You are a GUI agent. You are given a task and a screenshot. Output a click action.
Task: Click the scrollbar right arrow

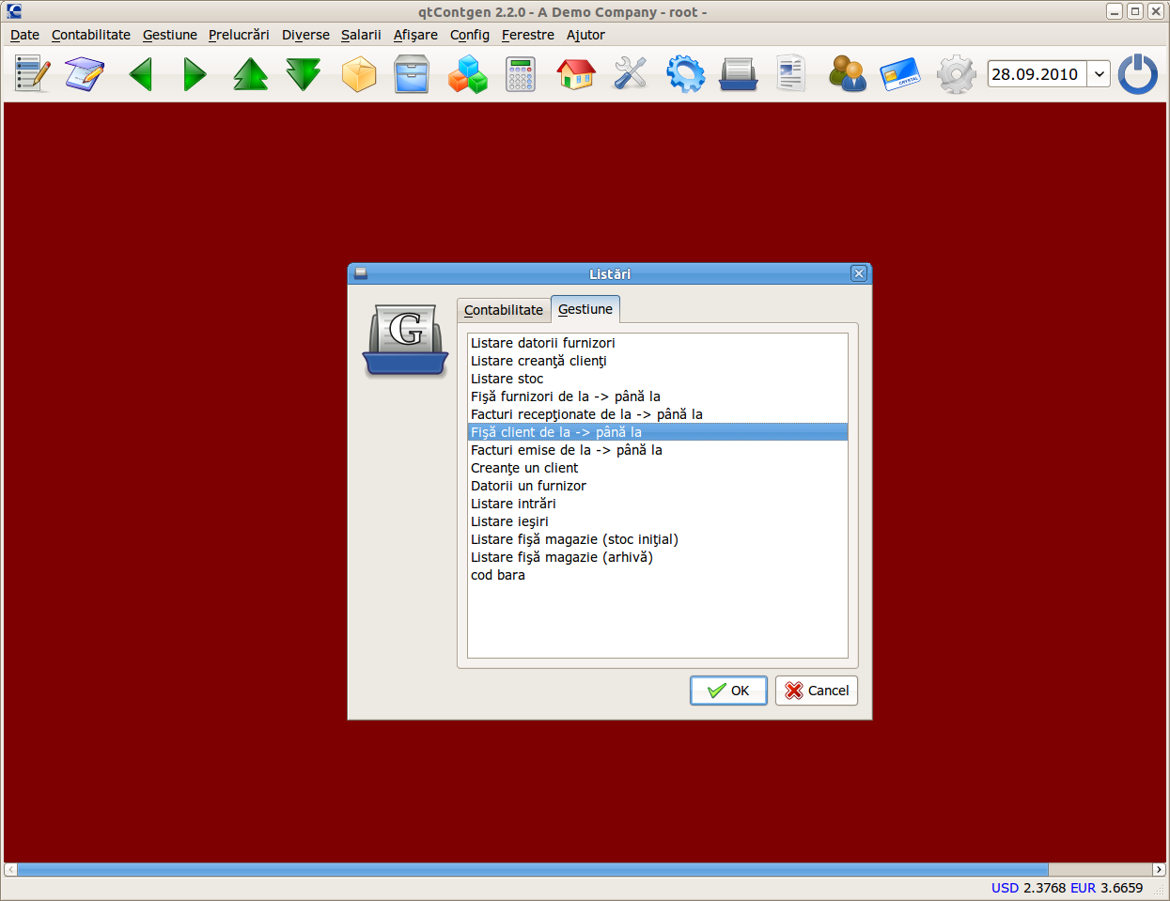coord(1159,870)
